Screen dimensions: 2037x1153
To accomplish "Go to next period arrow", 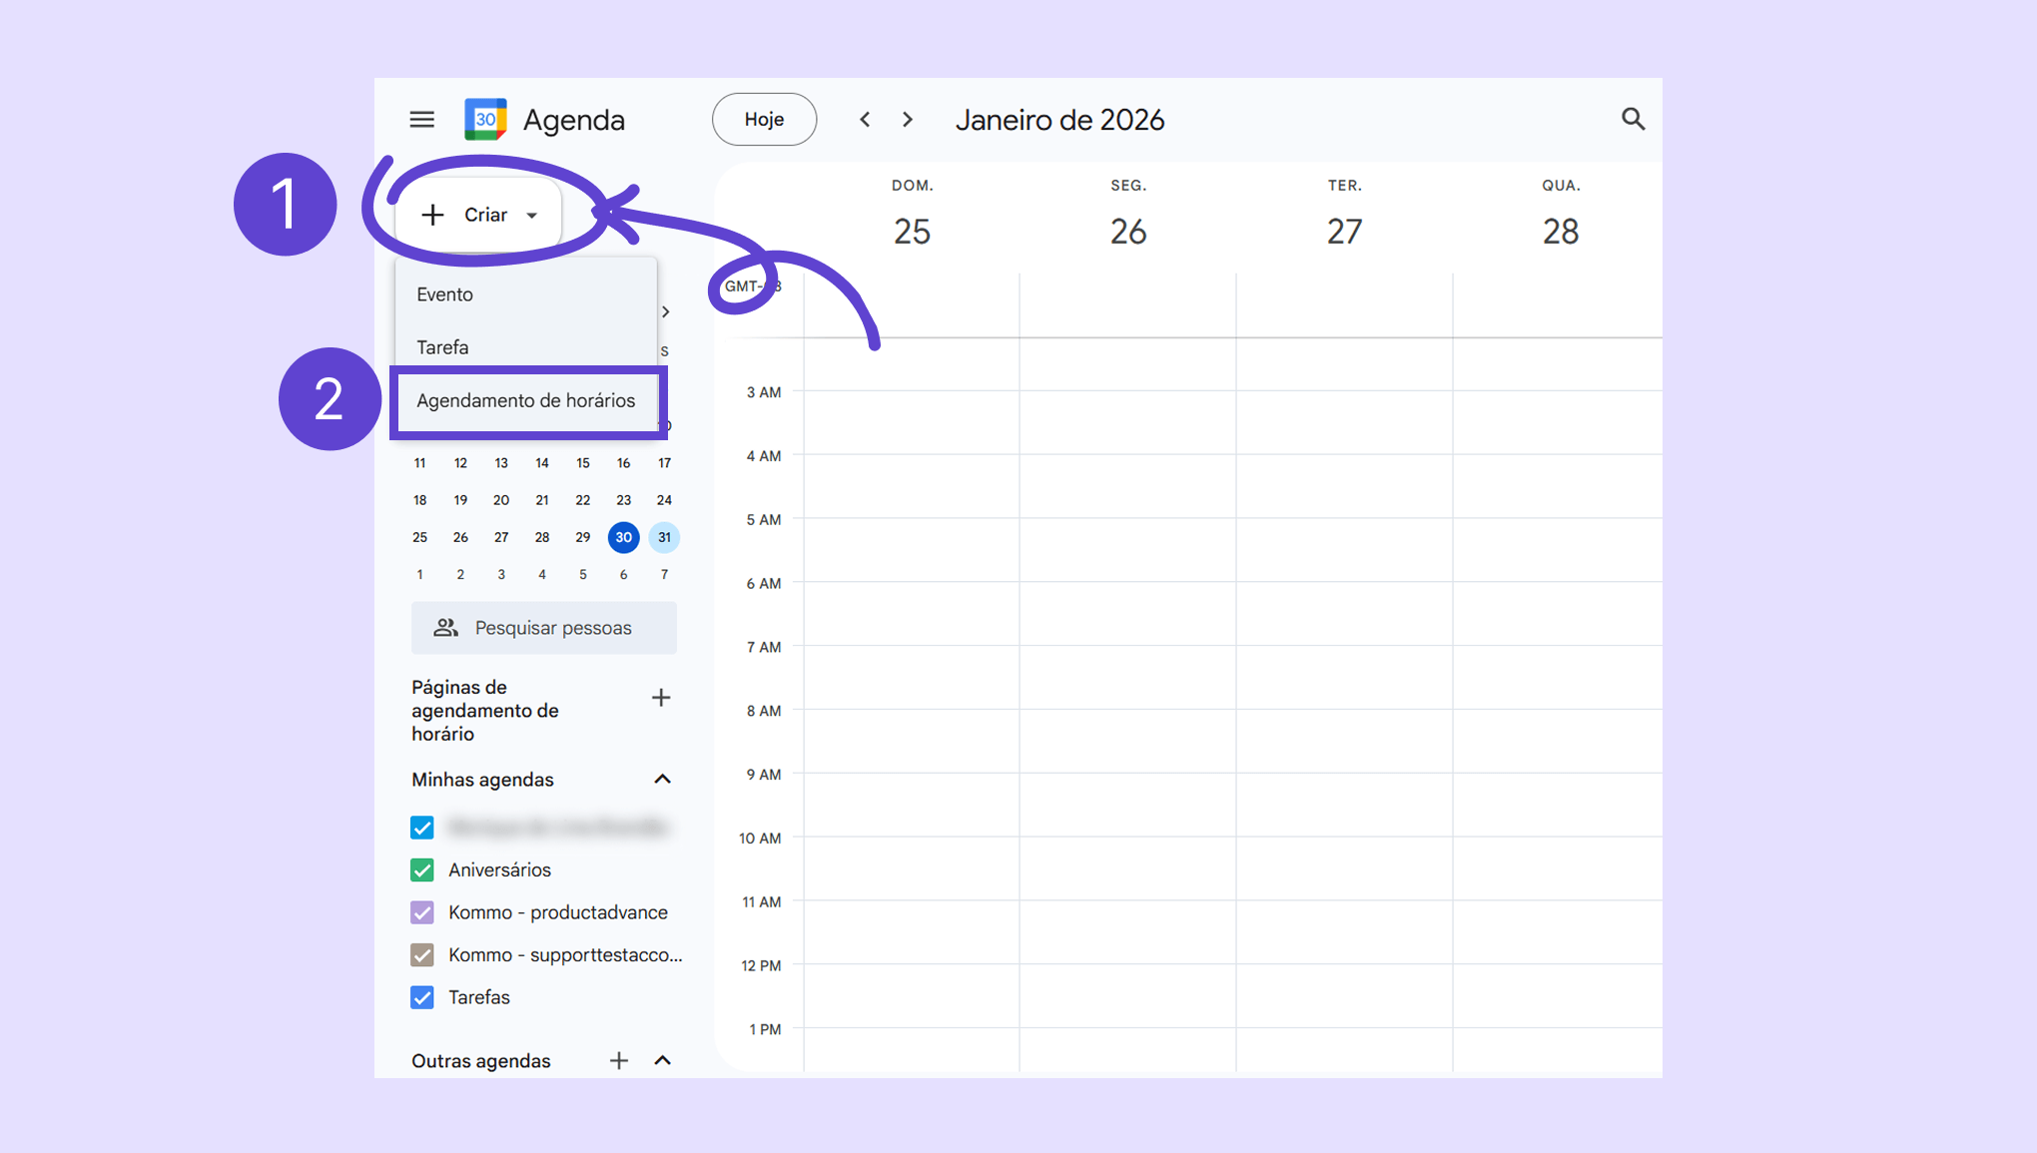I will point(907,120).
